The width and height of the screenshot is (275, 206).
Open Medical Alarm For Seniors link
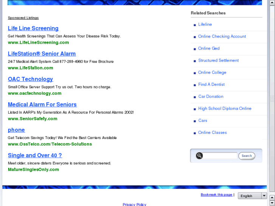coord(42,104)
